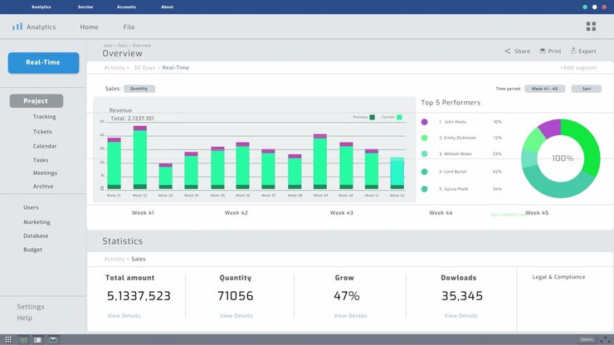Click the dot next to Lord Byron

(x=424, y=172)
